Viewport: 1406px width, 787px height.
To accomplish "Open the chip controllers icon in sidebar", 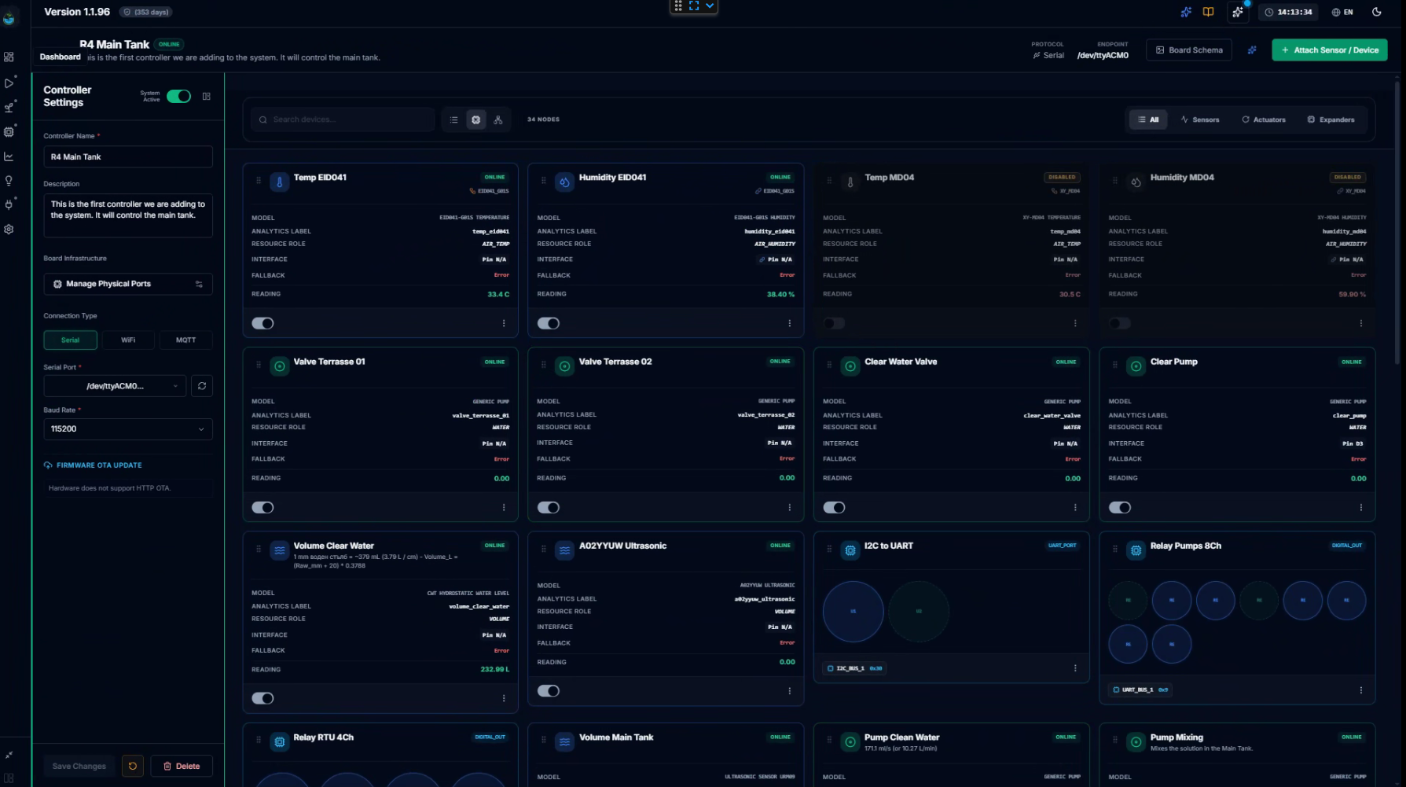I will [9, 131].
